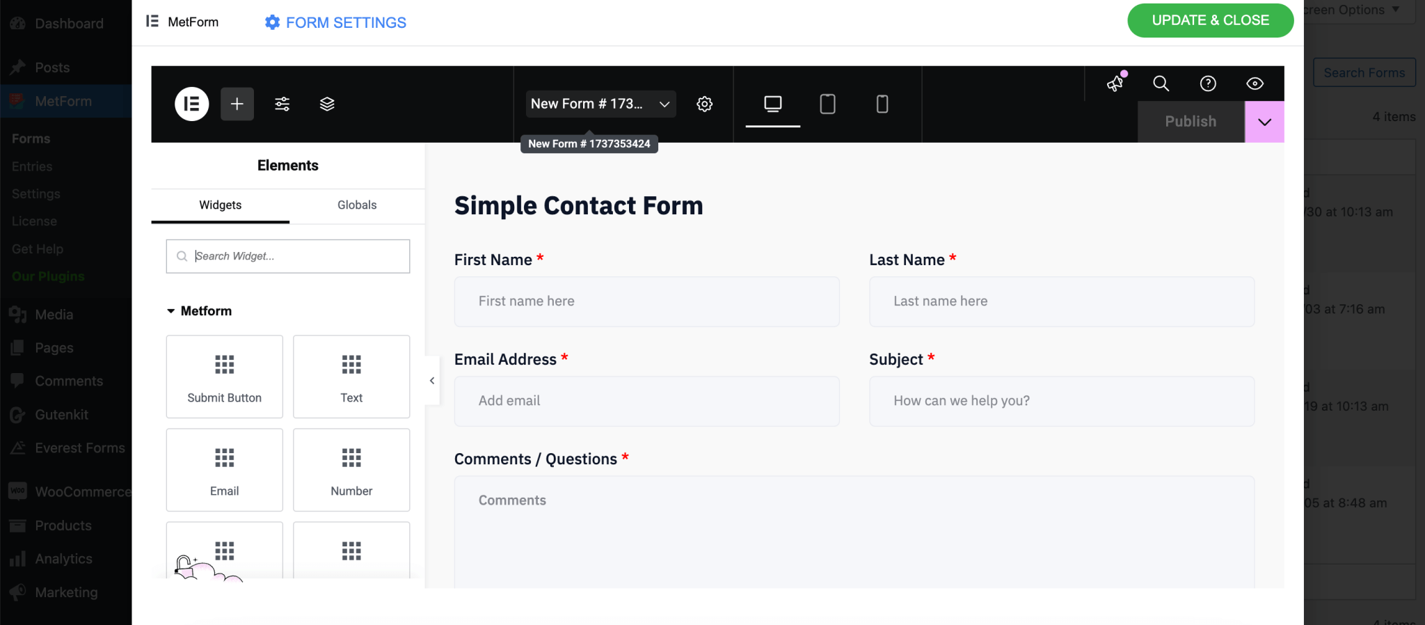This screenshot has width=1425, height=625.
Task: Open the page settings gear icon
Action: pyautogui.click(x=705, y=104)
